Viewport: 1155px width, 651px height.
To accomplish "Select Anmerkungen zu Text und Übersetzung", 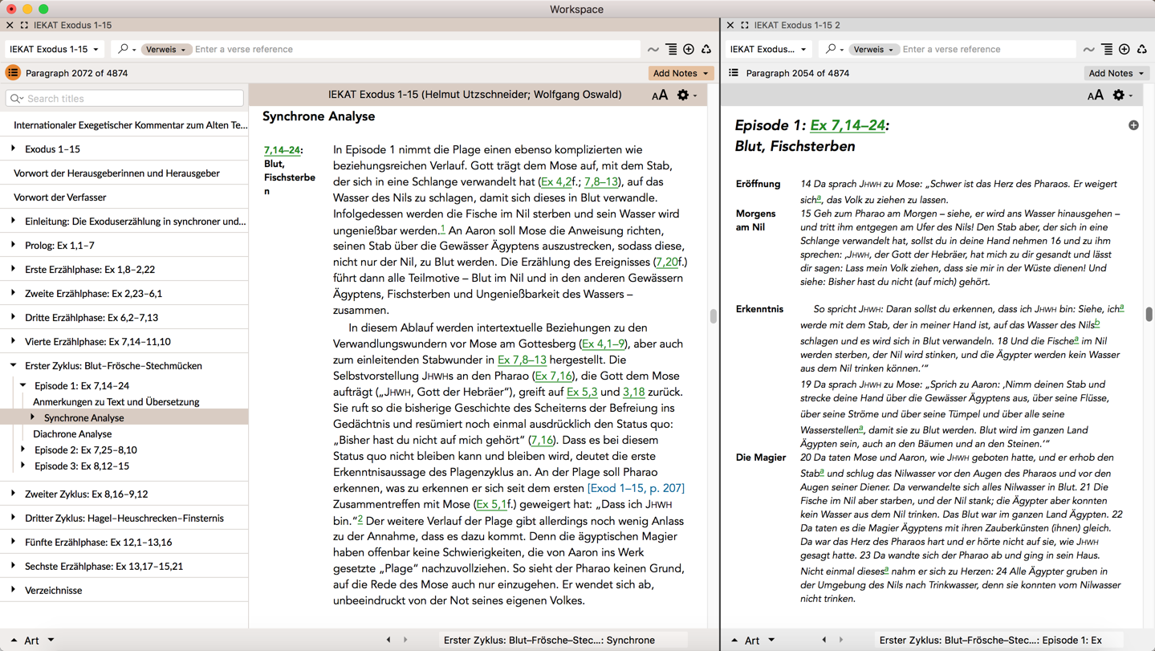I will (116, 401).
